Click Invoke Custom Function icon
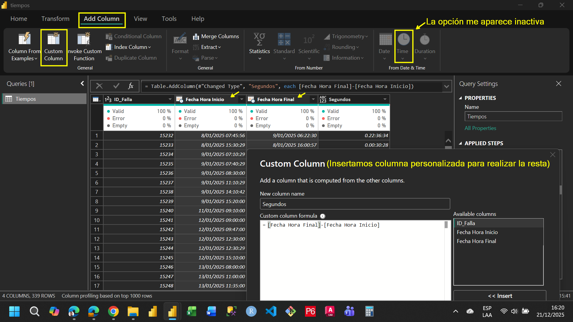Image resolution: width=573 pixels, height=322 pixels. [x=84, y=39]
